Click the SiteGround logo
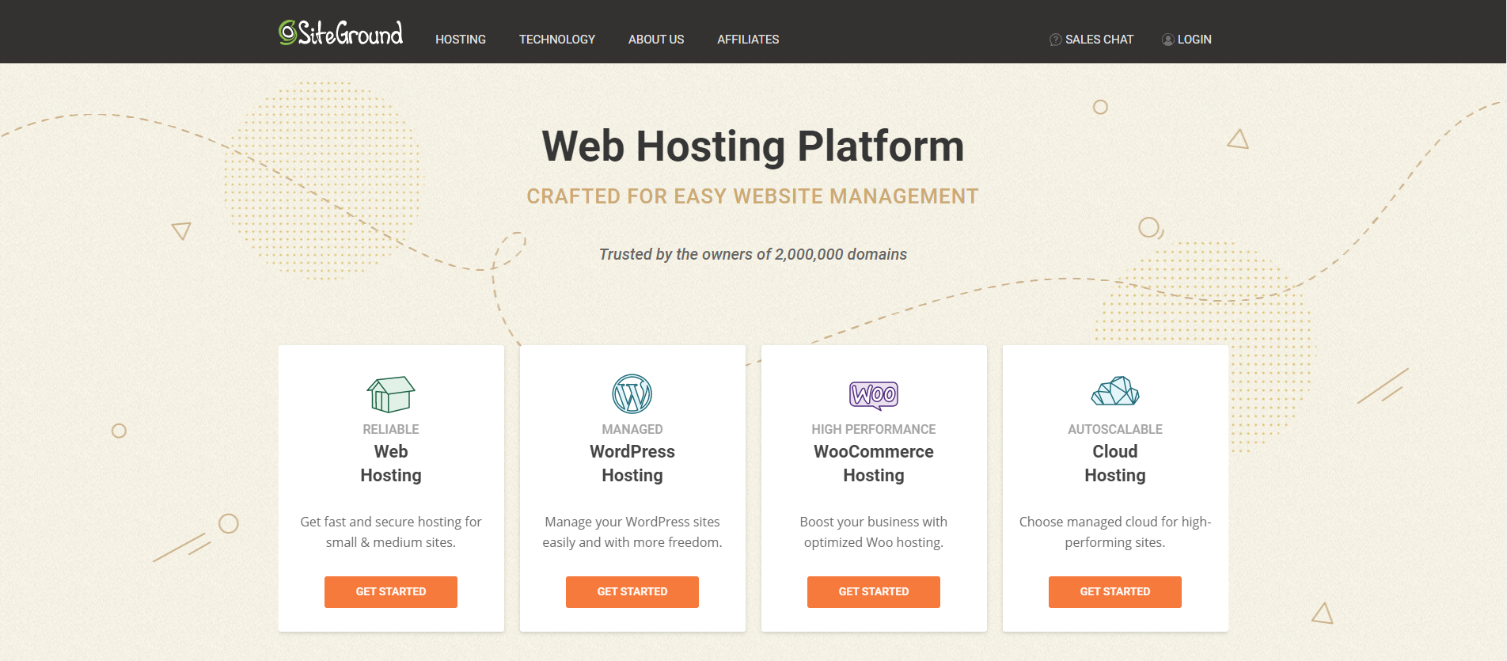 pos(340,33)
